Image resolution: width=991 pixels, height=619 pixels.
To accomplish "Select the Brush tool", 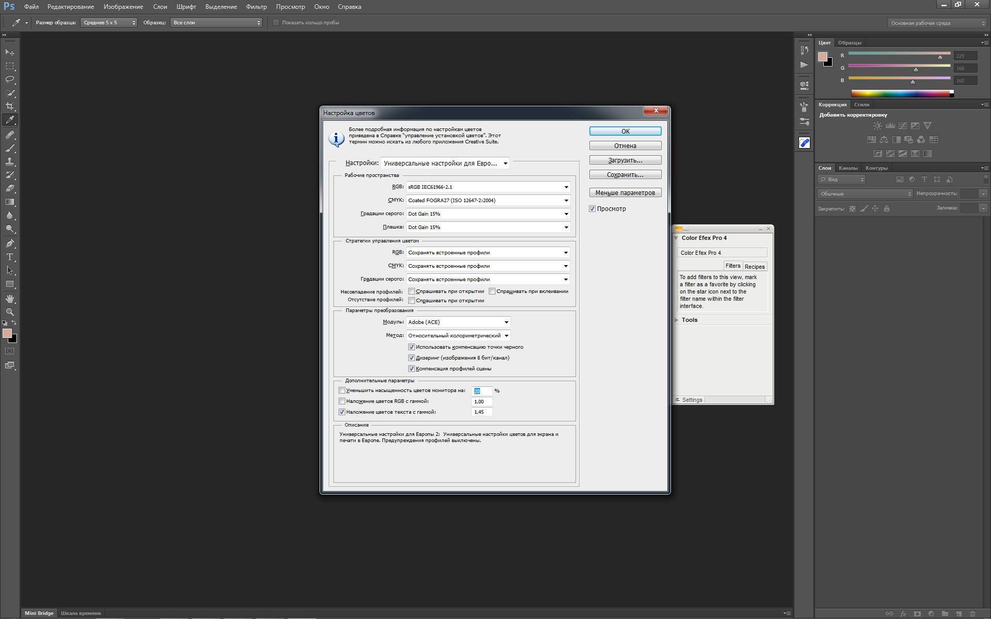I will click(x=10, y=148).
